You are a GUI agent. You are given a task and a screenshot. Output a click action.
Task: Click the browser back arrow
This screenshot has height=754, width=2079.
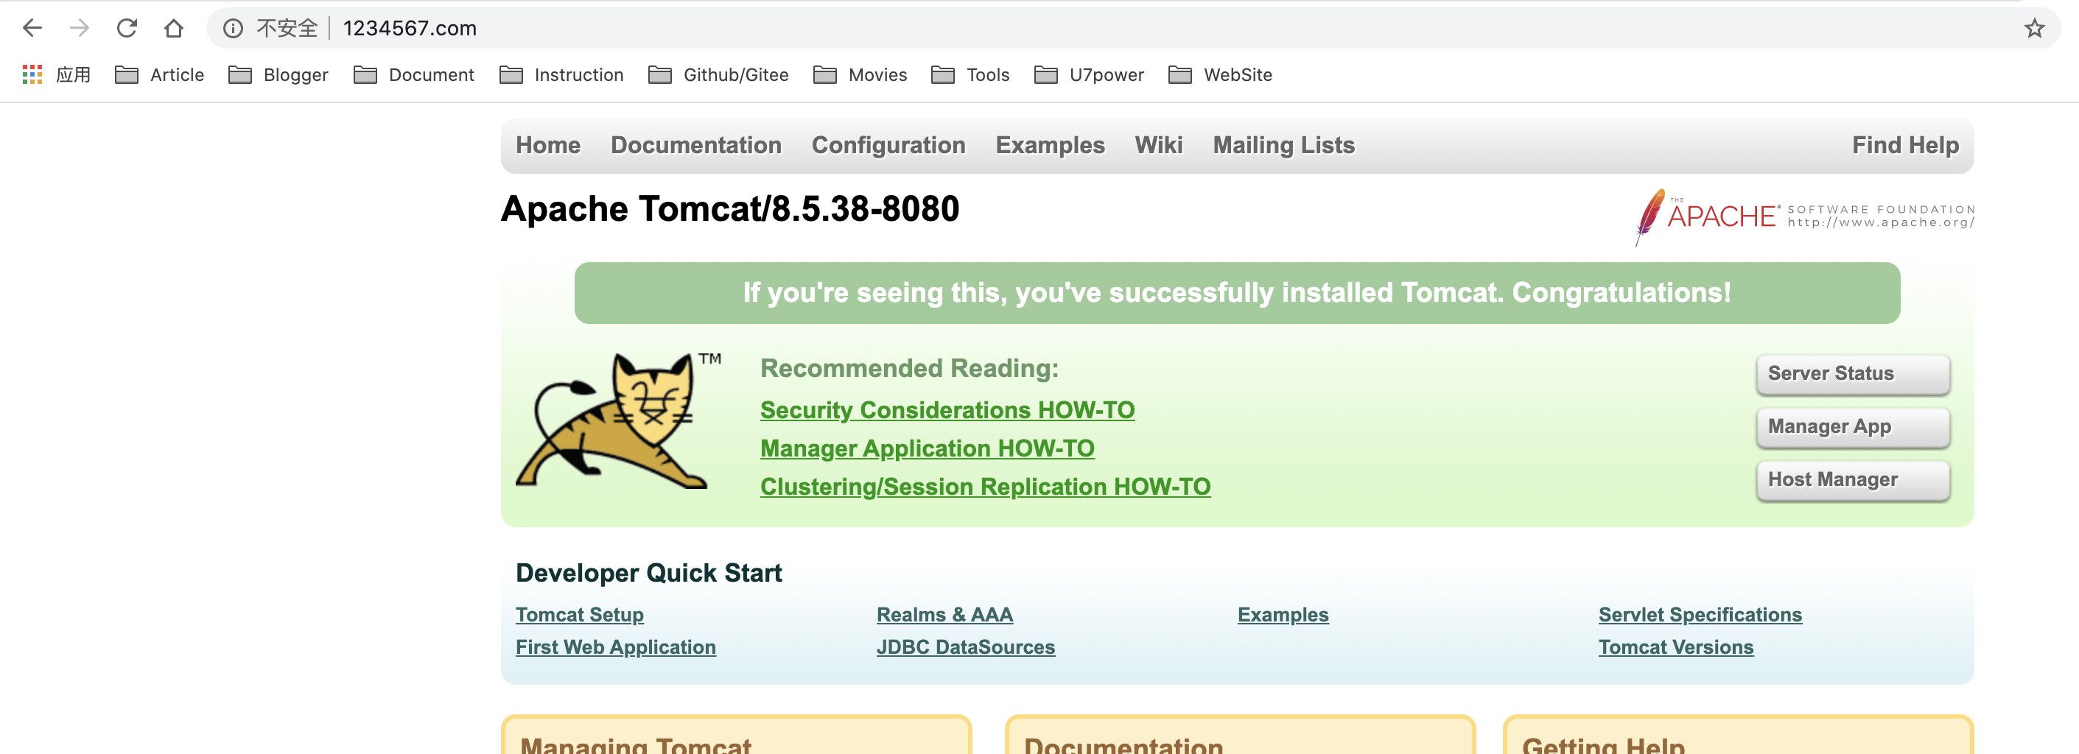[x=32, y=28]
